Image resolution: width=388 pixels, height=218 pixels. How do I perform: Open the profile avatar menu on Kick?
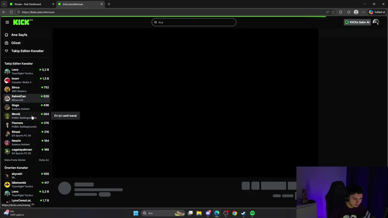(376, 22)
